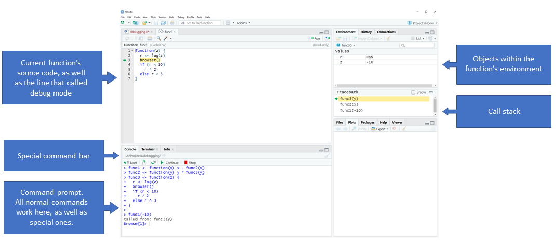Collapse code fold arrow on line 1
Image resolution: width=556 pixels, height=241 pixels.
[x=132, y=51]
